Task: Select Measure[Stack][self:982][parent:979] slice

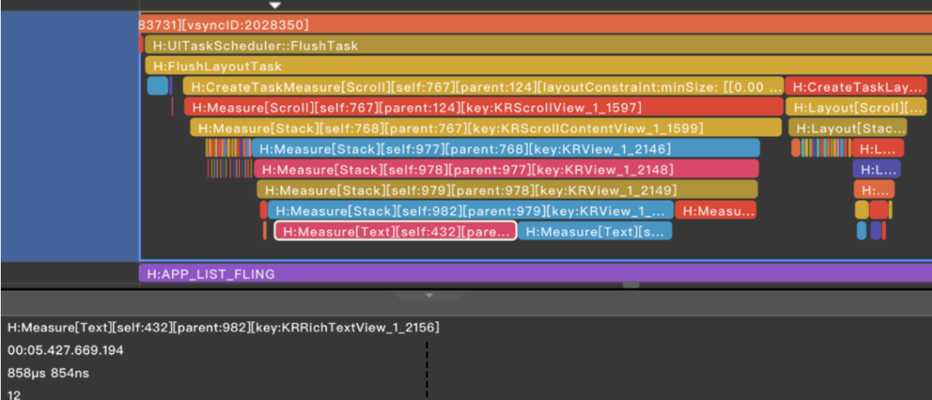Action: pyautogui.click(x=471, y=211)
